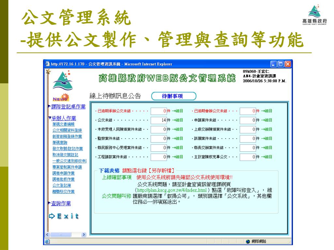The height and width of the screenshot is (250, 334).
Task: Click the 監察案件未結 count field
Action: click(159, 139)
